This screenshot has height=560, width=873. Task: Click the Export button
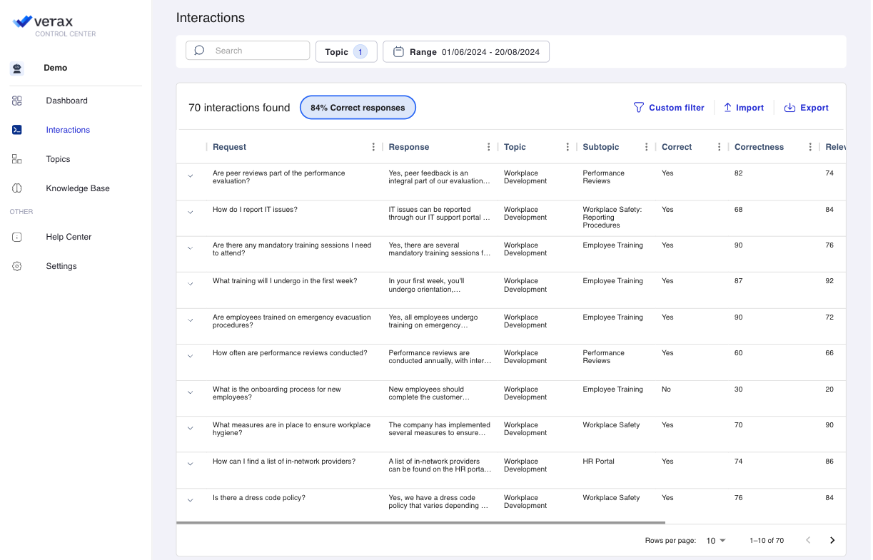[x=807, y=108]
